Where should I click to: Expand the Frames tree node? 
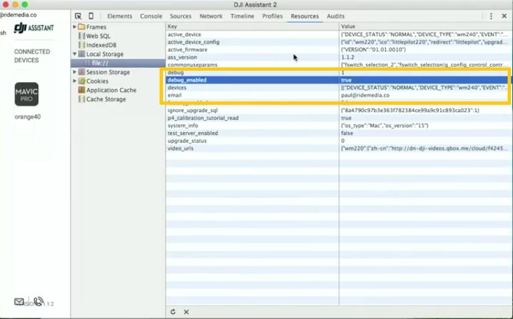tap(75, 27)
